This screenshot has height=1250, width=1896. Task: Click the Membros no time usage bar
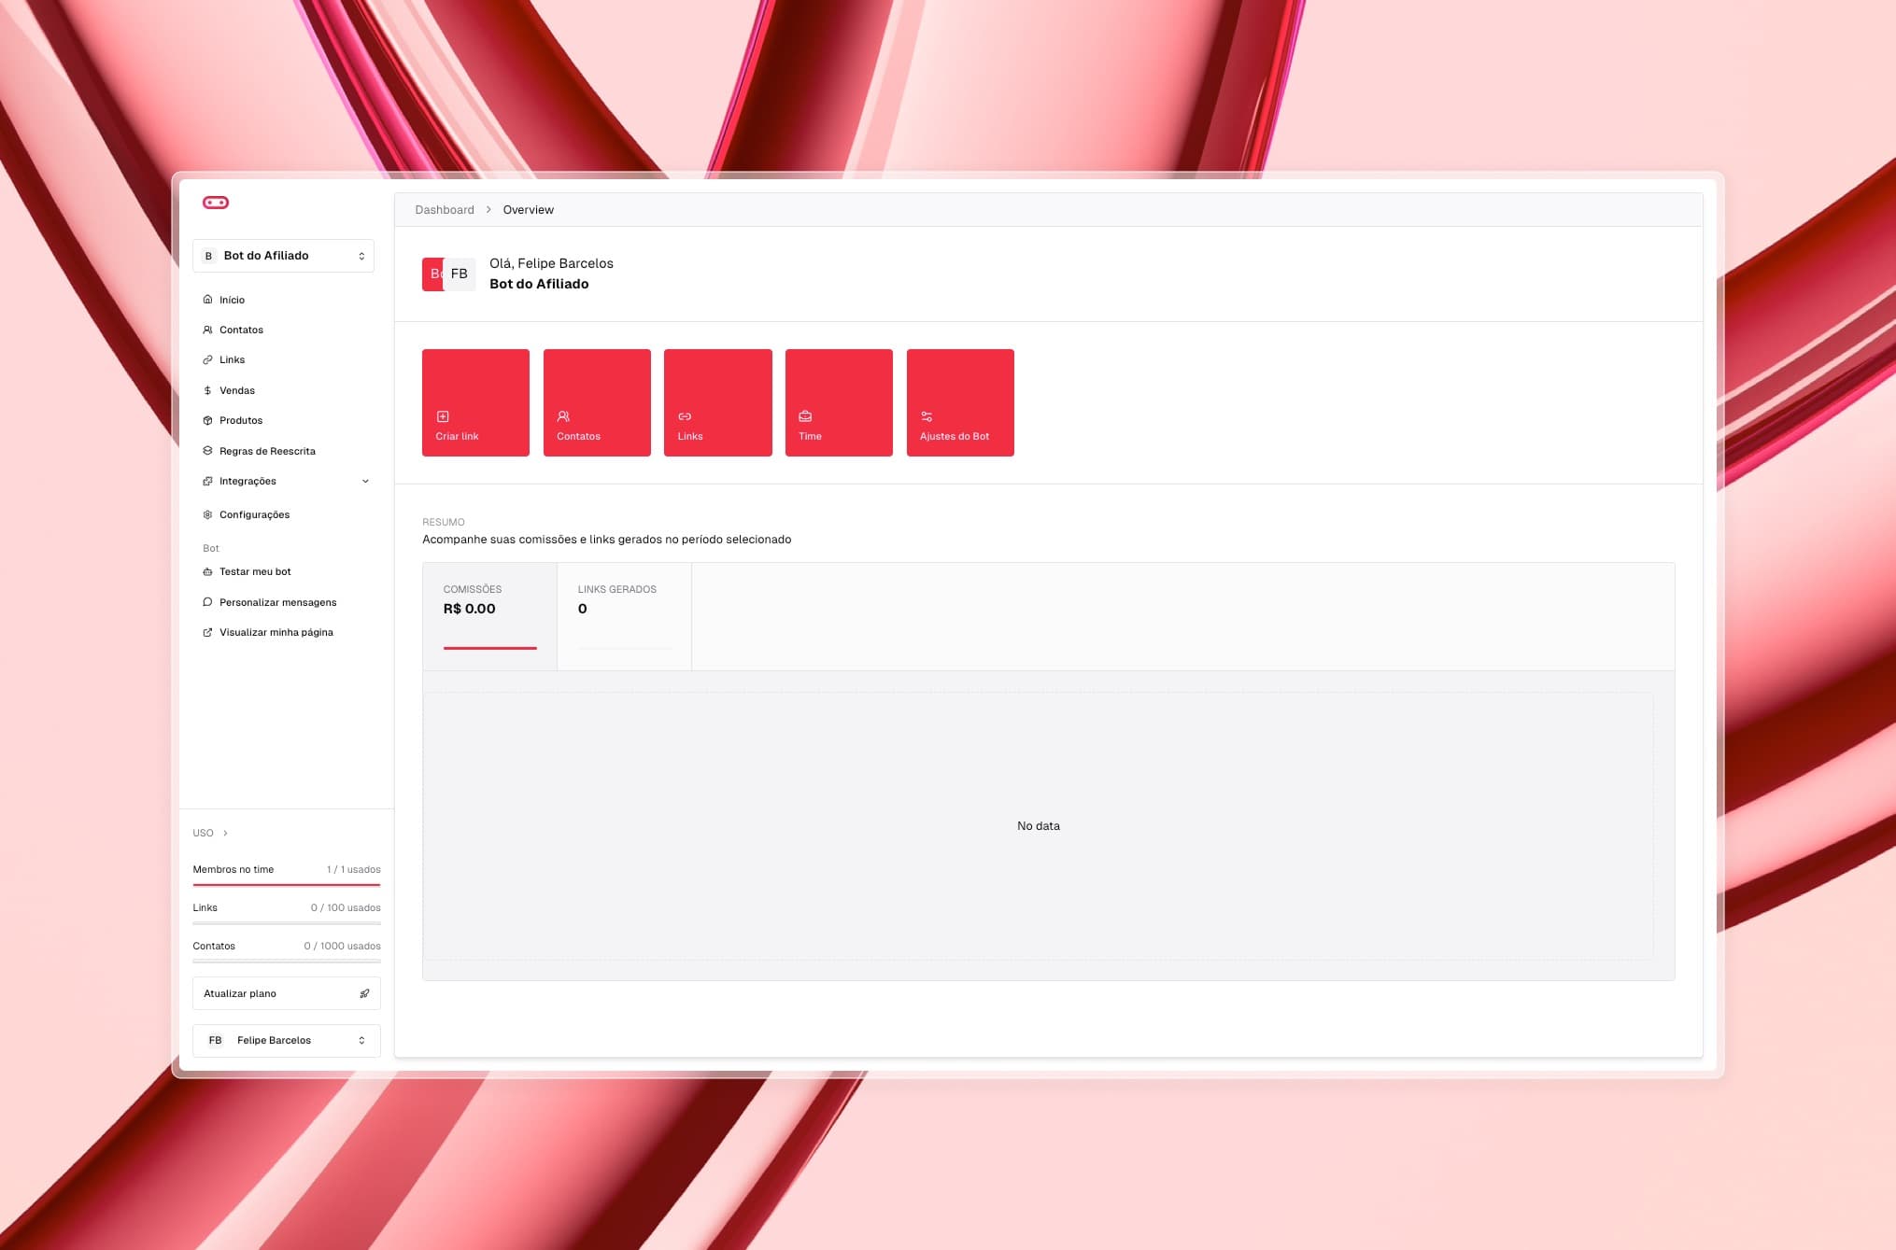point(286,883)
